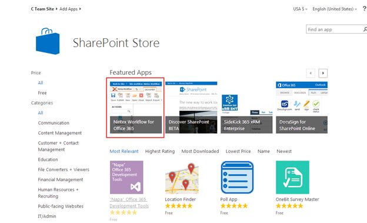Select the Content Management category

click(x=60, y=133)
